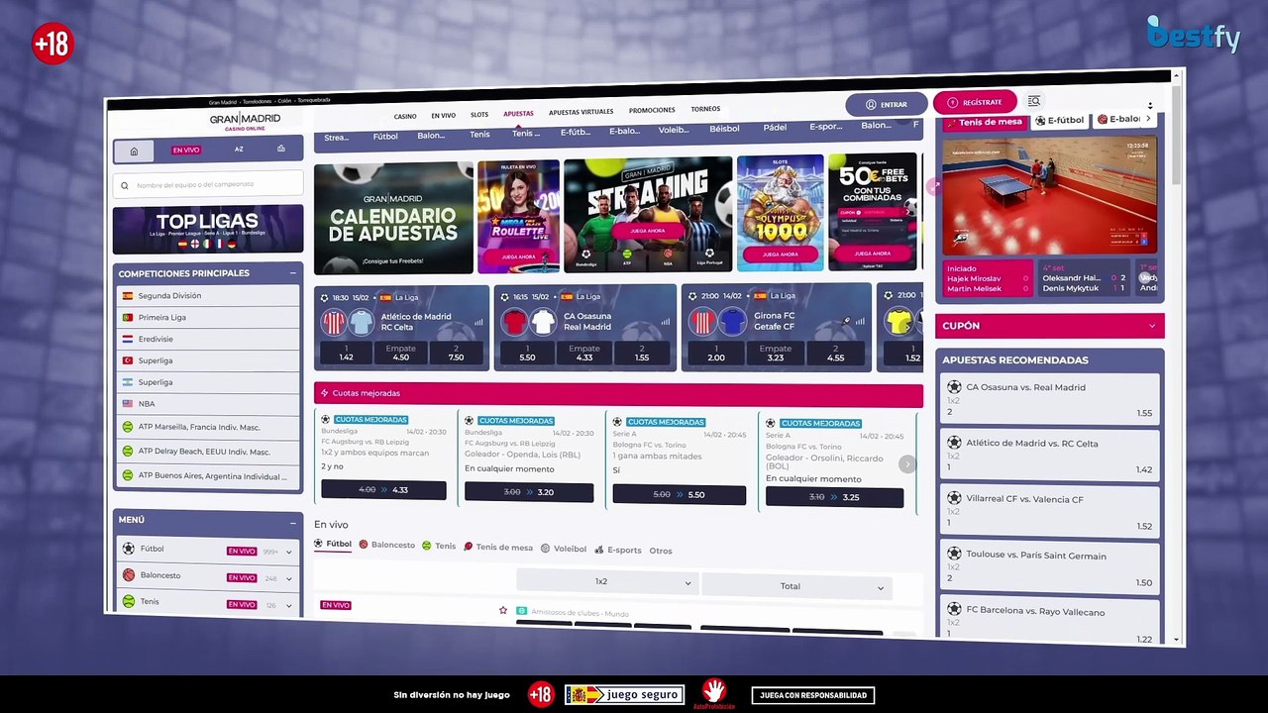Click the page vertical scrollbar
Screen dimensions: 1268x713
1177,134
